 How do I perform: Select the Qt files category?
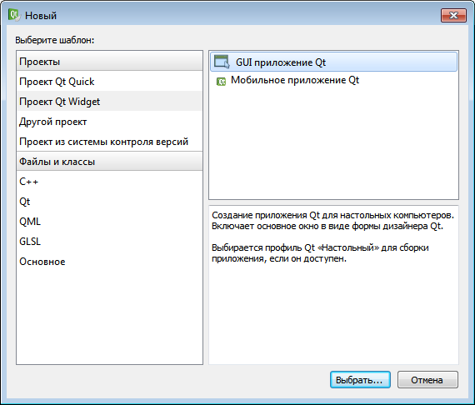point(109,202)
